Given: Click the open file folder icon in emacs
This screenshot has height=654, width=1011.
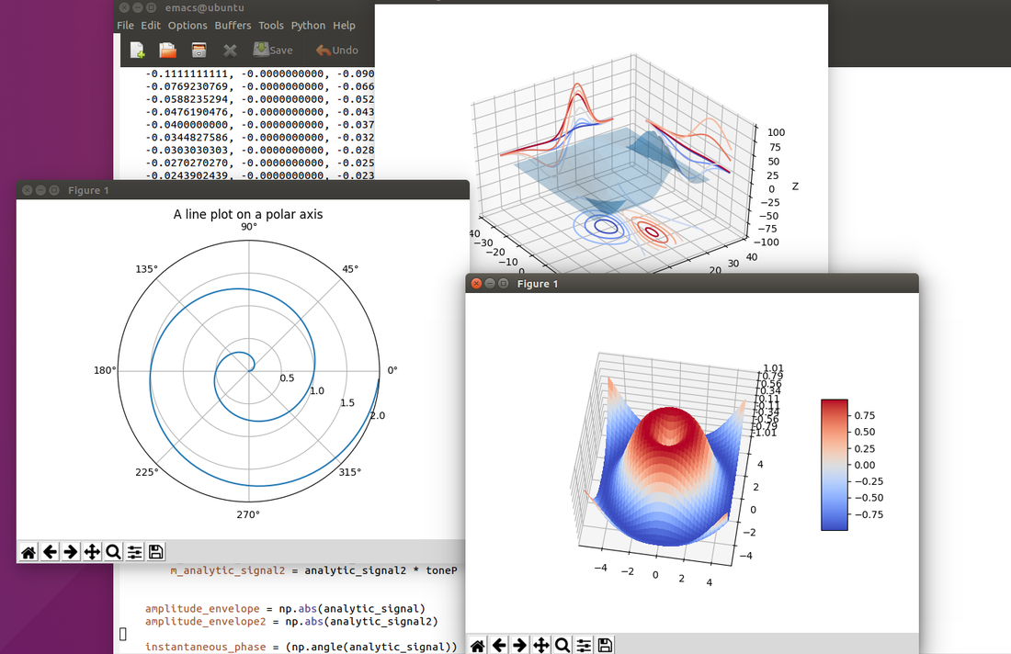Looking at the screenshot, I should tap(167, 51).
